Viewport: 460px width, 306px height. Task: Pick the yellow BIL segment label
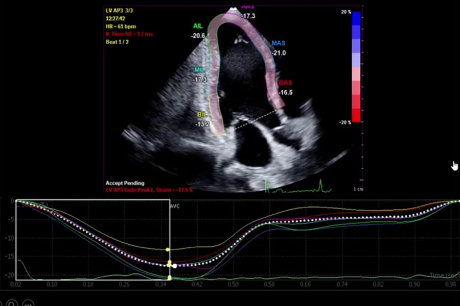(203, 115)
